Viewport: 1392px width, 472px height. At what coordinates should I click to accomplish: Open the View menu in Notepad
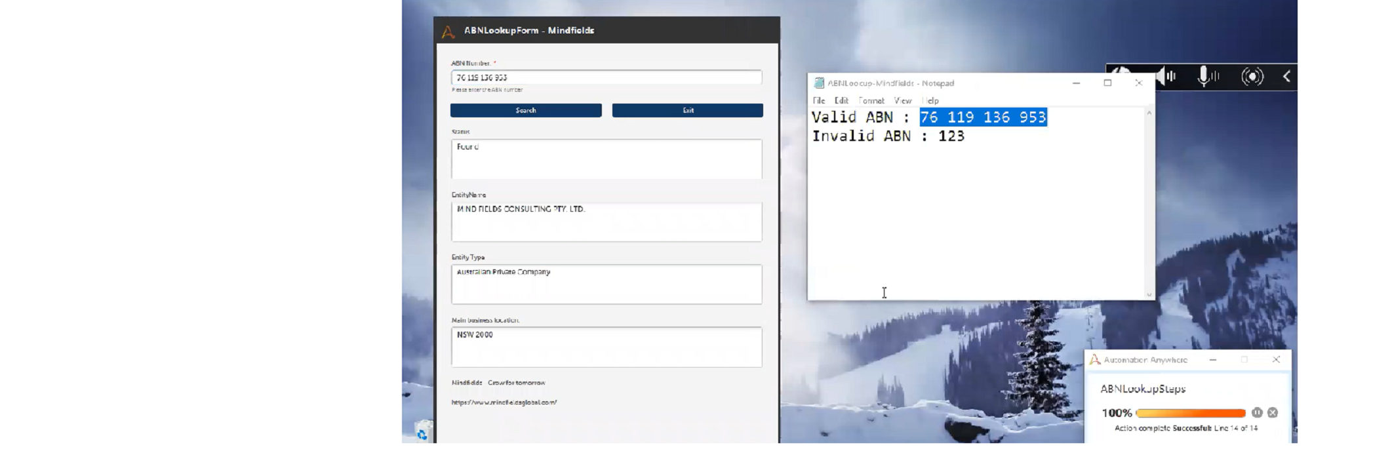(903, 101)
